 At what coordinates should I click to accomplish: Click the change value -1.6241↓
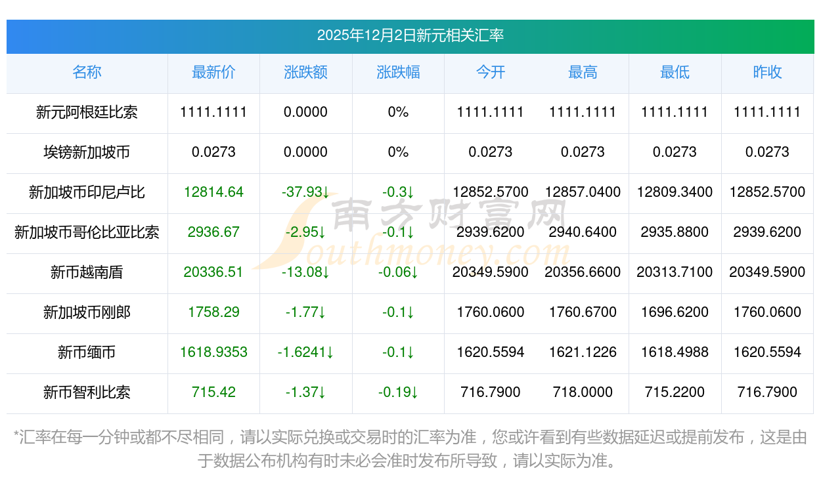pos(306,352)
